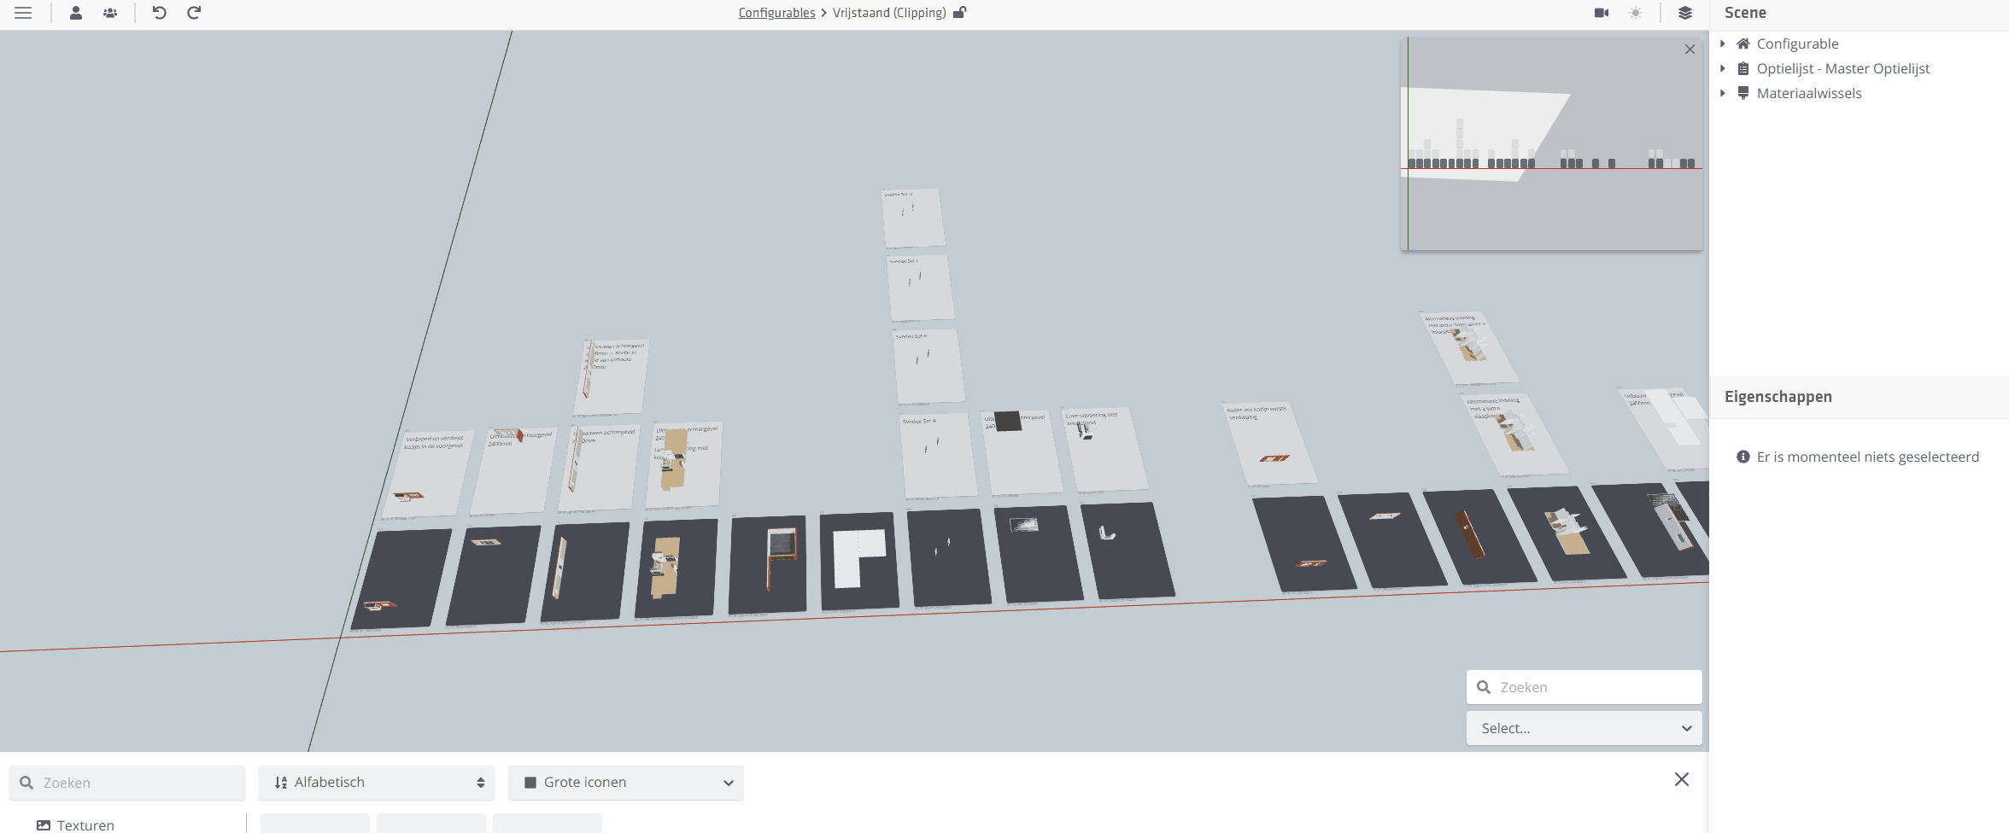Toggle the lock icon next to Vrijstaand
Viewport: 2009px width, 833px height.
[x=960, y=13]
